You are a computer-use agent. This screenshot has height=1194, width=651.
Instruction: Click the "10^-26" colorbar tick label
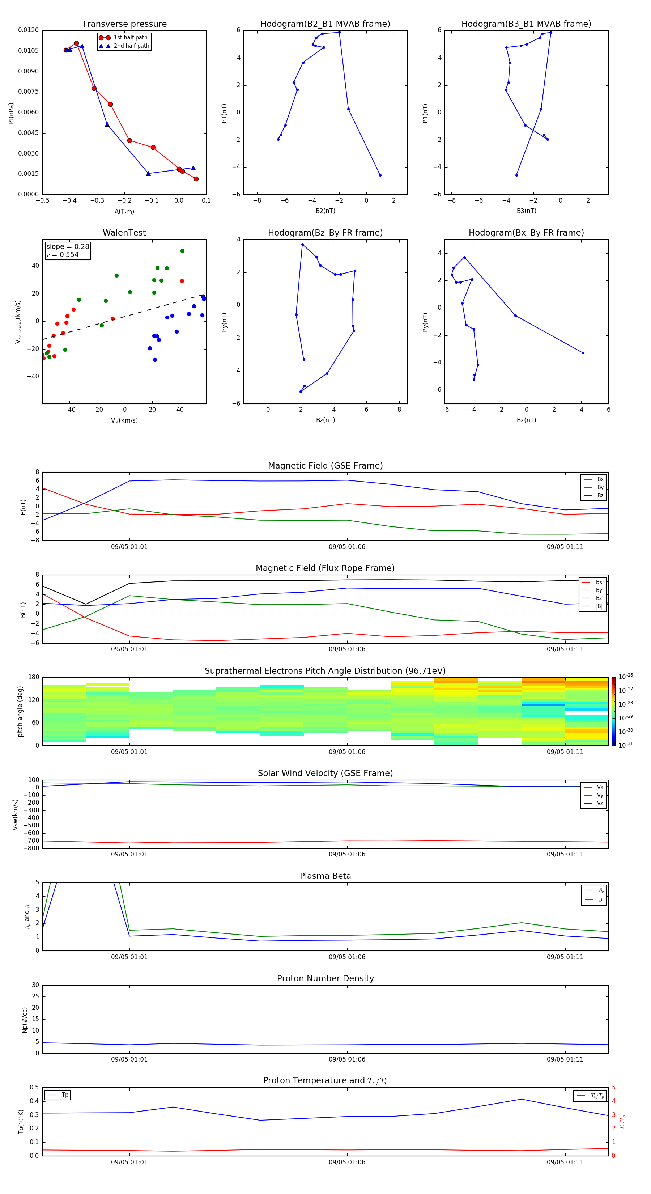(626, 677)
